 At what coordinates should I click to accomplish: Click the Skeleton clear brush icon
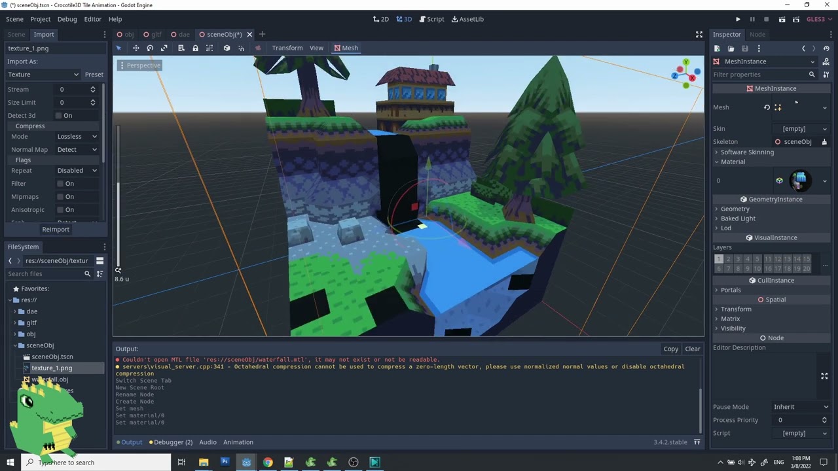[x=824, y=142]
